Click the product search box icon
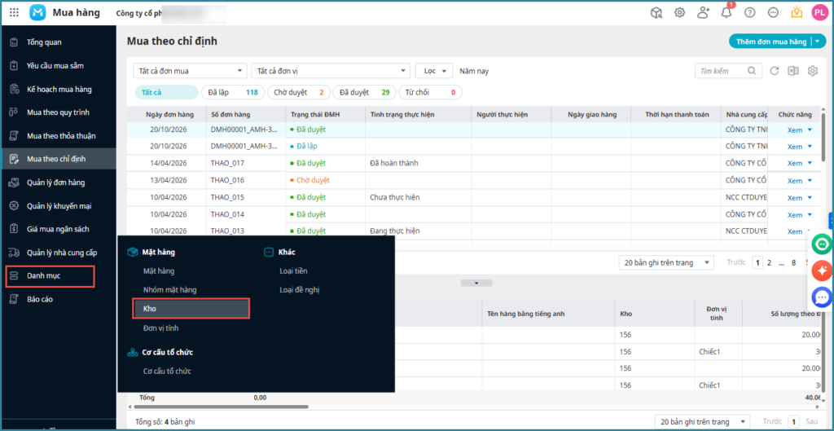Viewport: 834px width, 431px height. click(656, 12)
